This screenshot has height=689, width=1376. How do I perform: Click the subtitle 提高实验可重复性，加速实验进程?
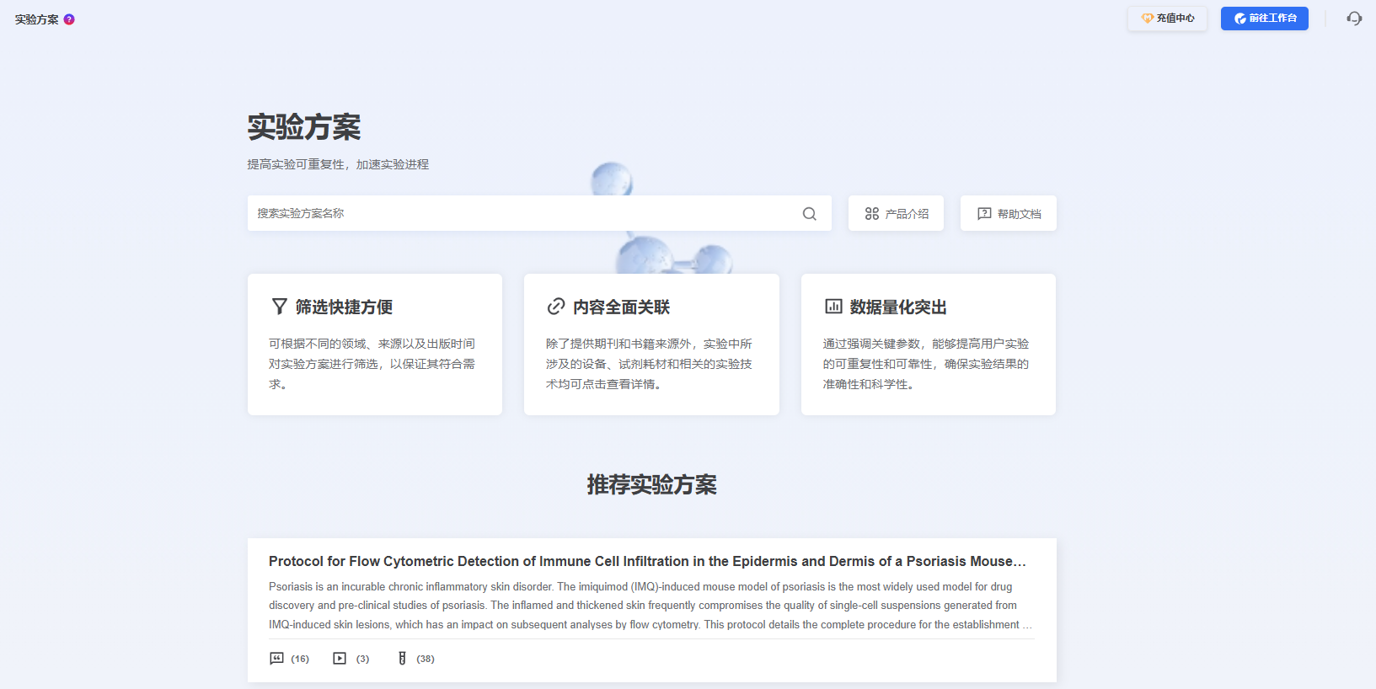[338, 164]
